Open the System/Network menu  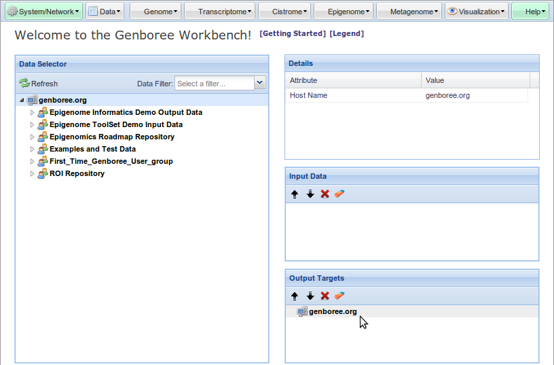pos(43,12)
